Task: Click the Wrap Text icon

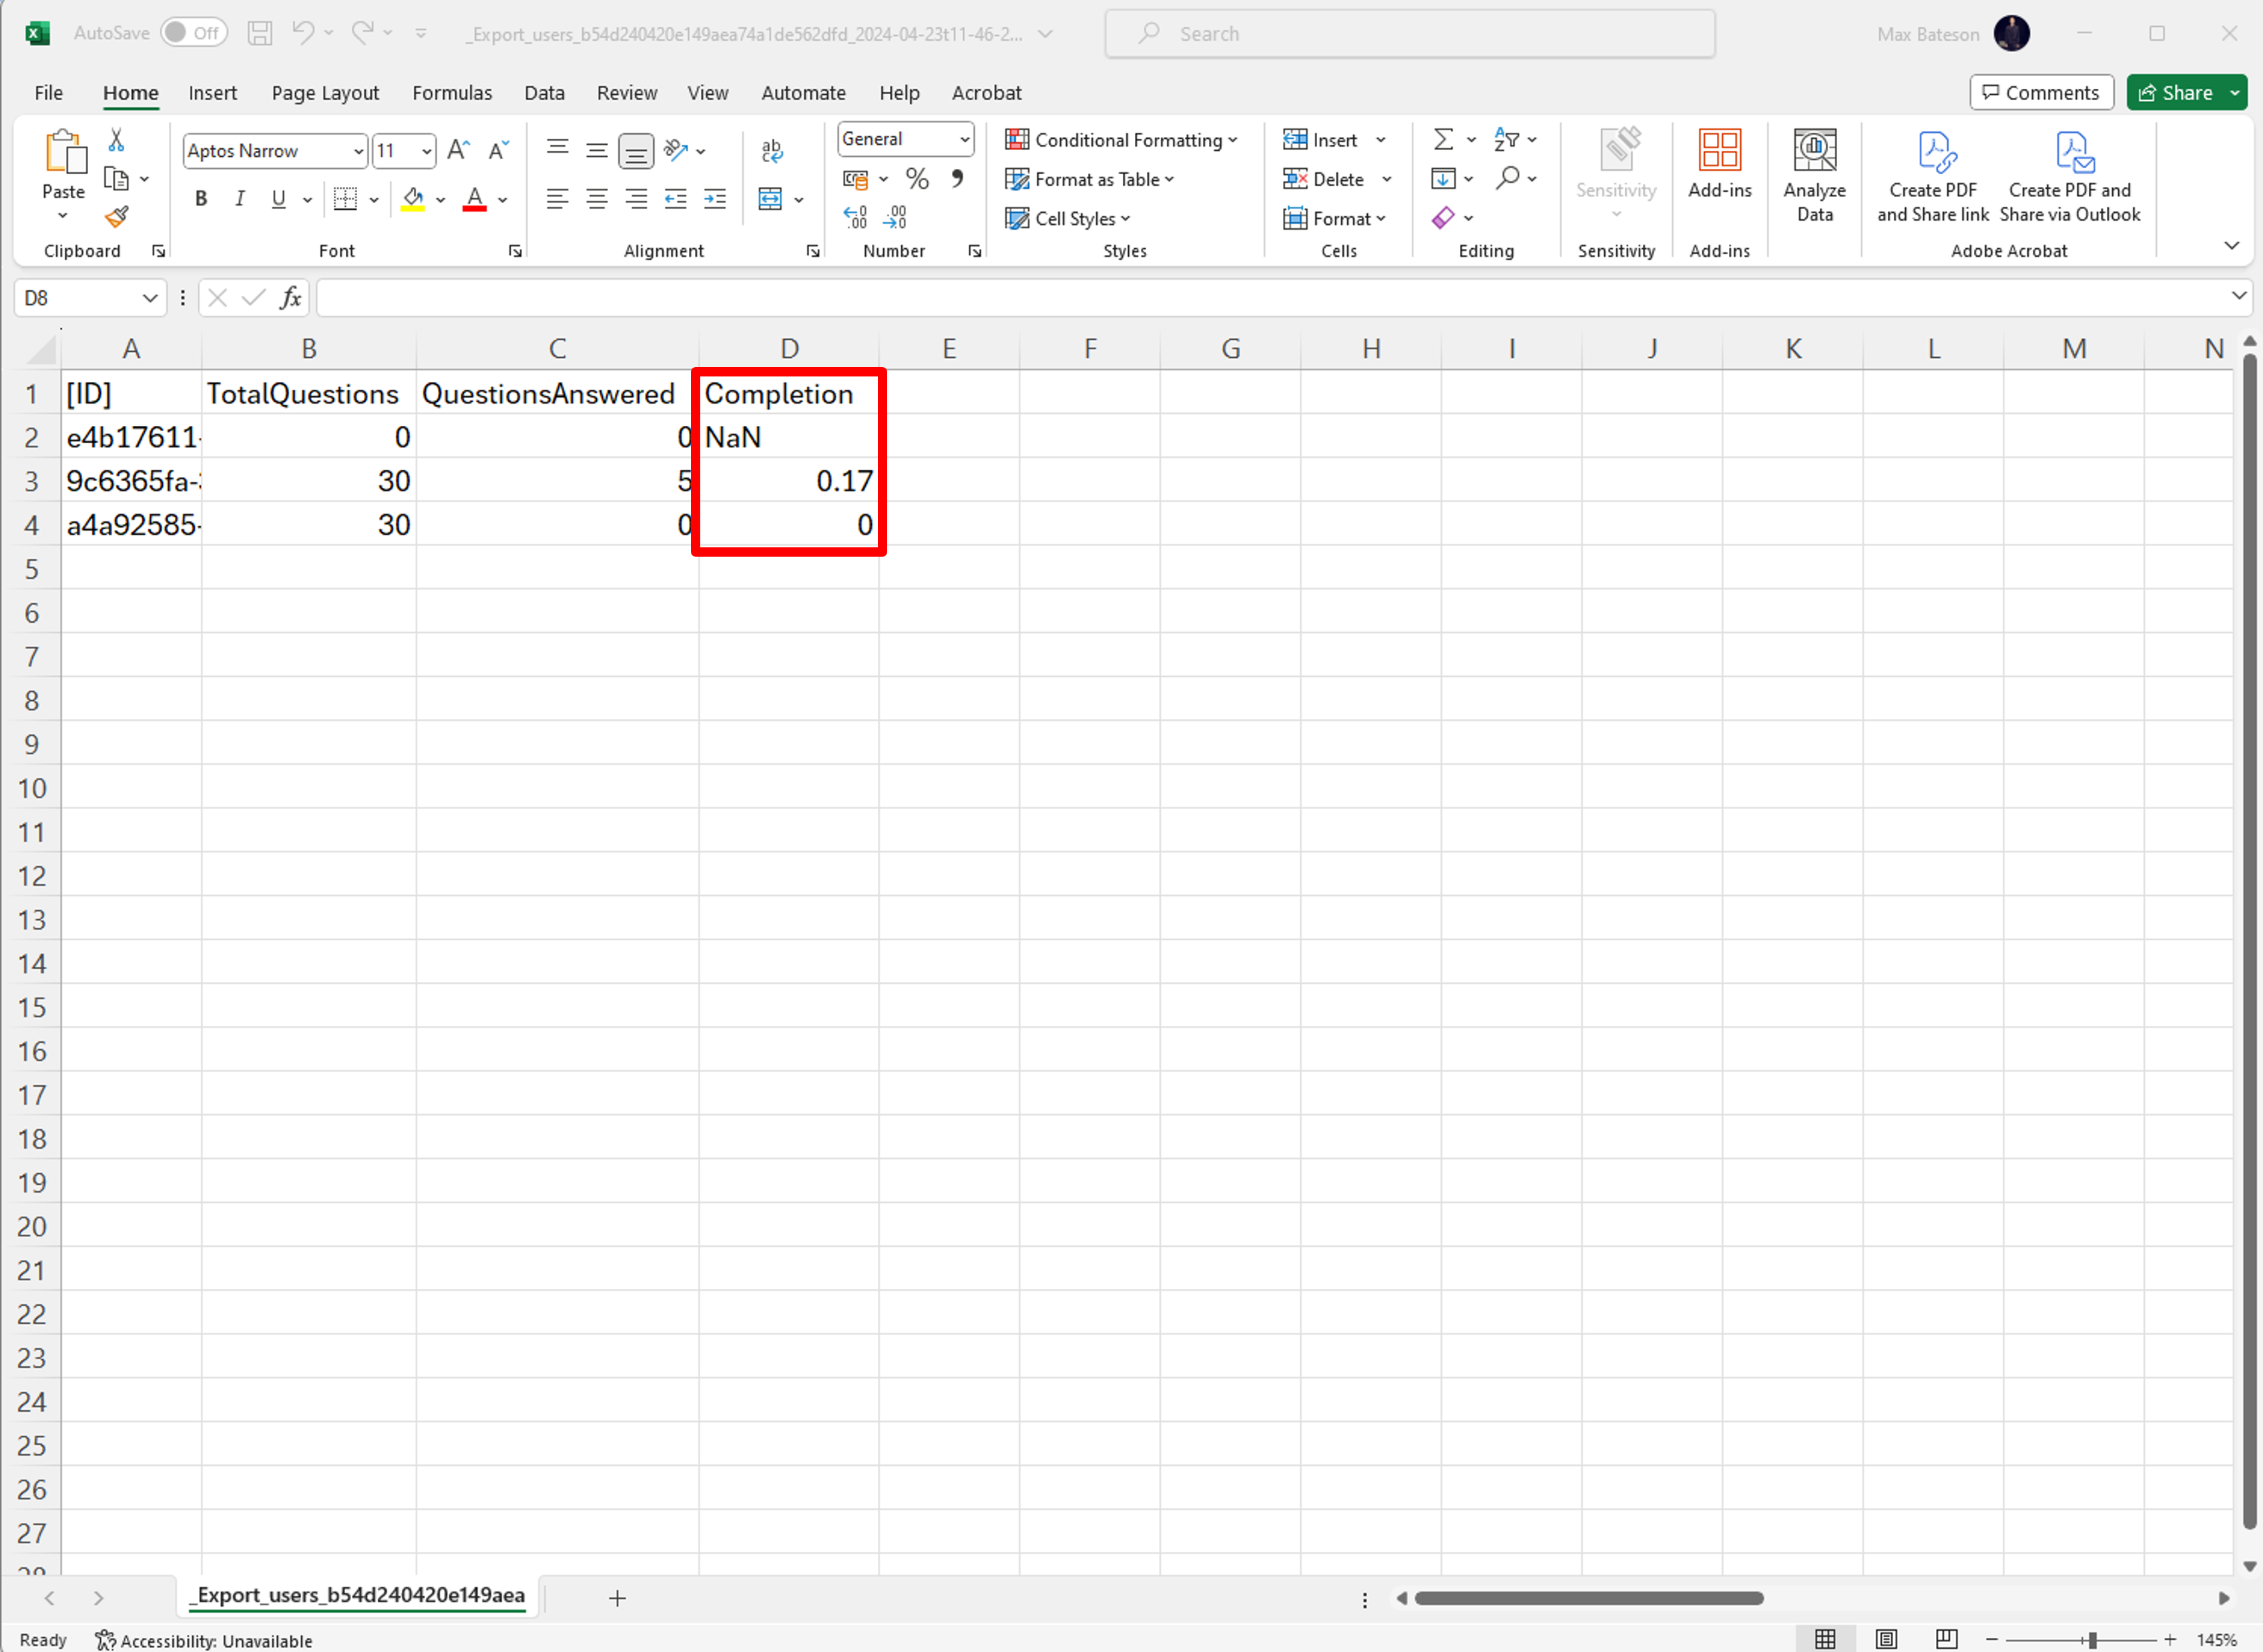Action: coord(771,151)
